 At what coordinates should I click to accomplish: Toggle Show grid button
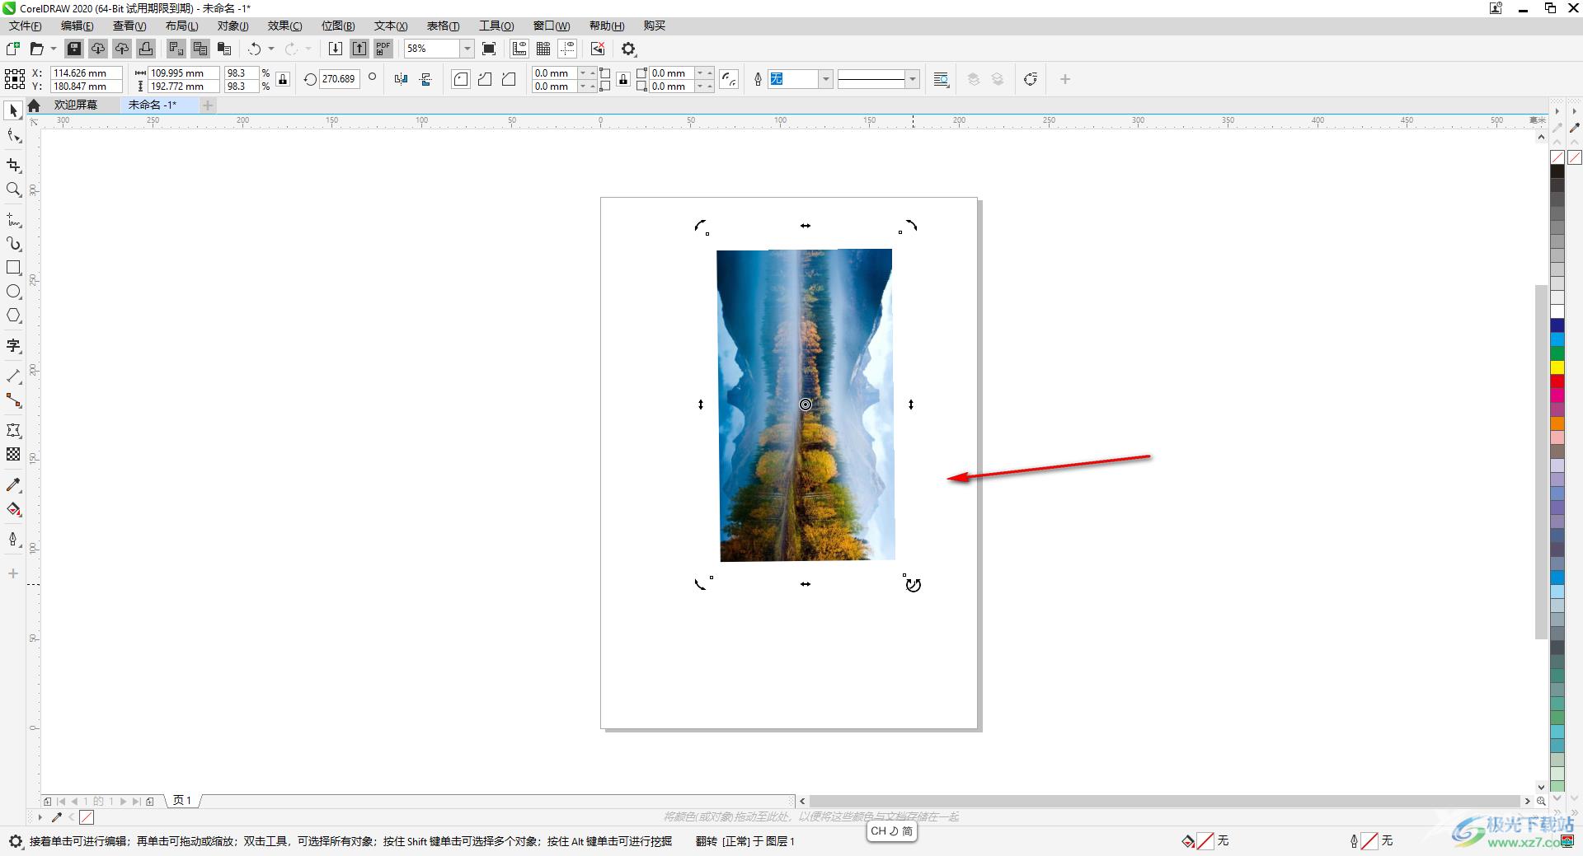point(543,49)
